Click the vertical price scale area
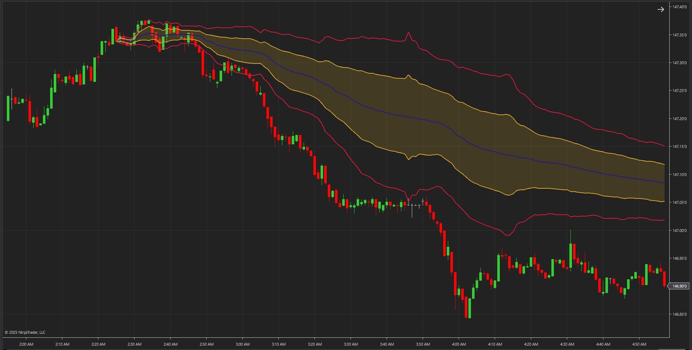Screen dimensions: 692x350 (680, 162)
